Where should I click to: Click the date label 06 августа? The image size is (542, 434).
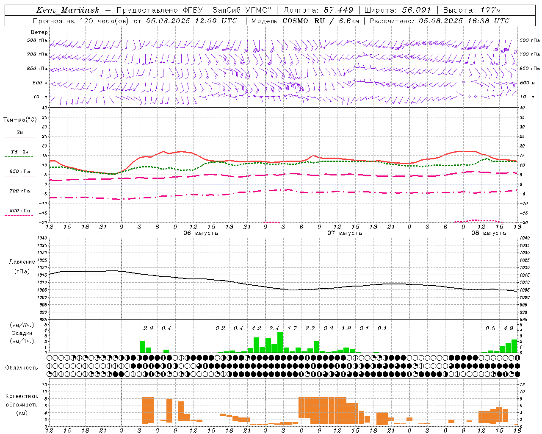click(201, 233)
